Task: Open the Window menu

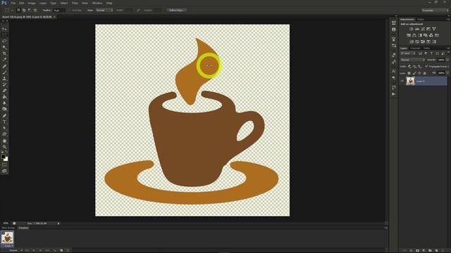Action: (97, 3)
